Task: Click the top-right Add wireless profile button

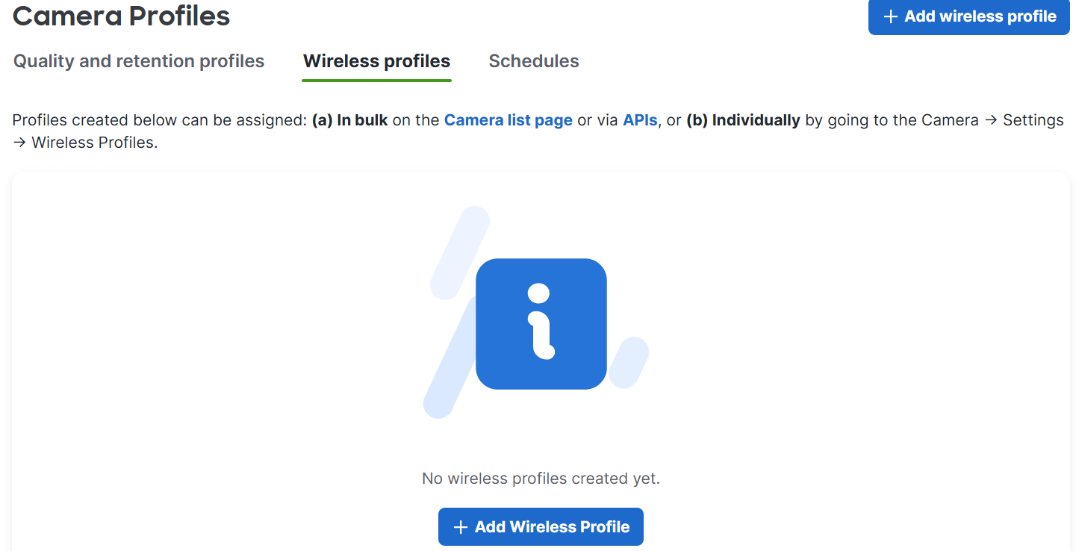Action: coord(968,16)
